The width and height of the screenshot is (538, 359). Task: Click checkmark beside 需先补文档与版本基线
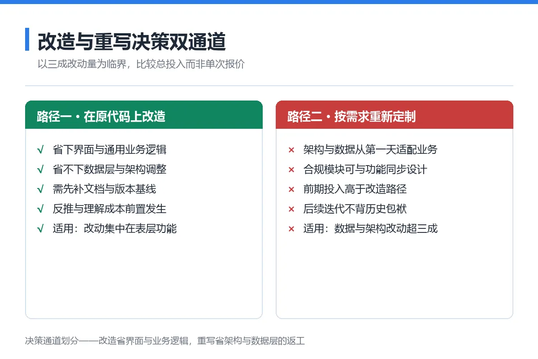[x=40, y=189]
